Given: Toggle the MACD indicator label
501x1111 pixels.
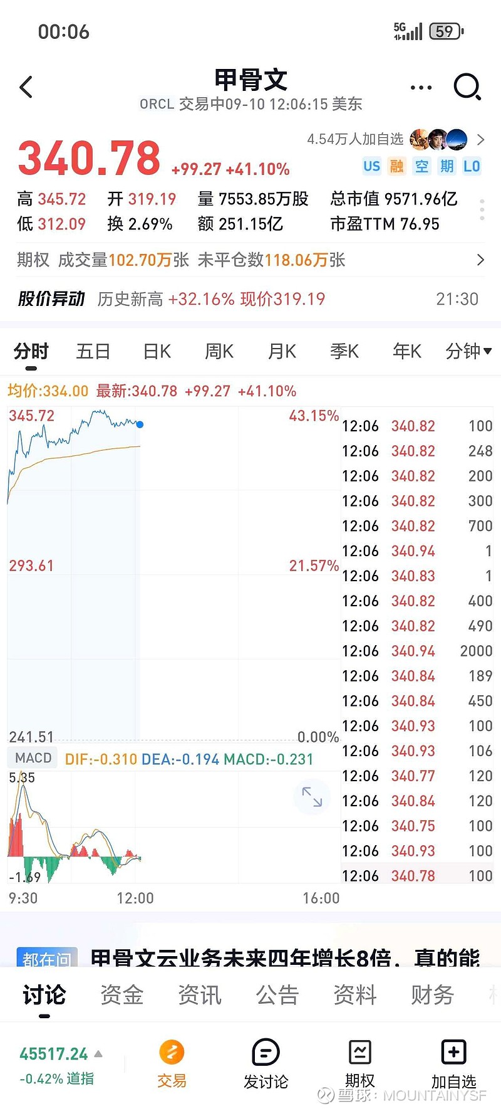Looking at the screenshot, I should point(33,758).
